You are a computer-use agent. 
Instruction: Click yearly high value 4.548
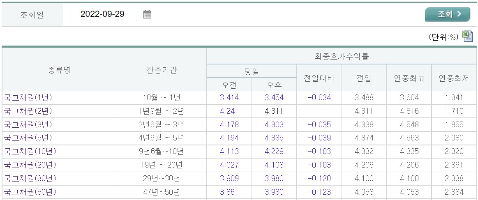pos(409,124)
